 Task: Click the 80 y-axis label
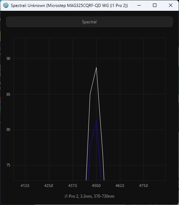(8, 129)
